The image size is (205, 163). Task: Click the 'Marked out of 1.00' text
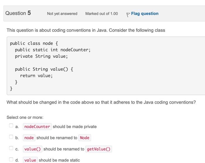[x=101, y=14]
